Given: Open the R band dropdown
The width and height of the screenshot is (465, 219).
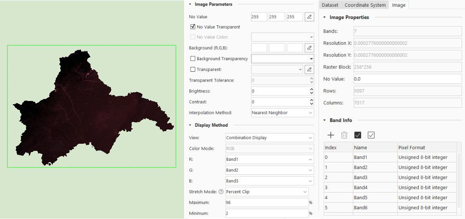Looking at the screenshot, I should [269, 159].
